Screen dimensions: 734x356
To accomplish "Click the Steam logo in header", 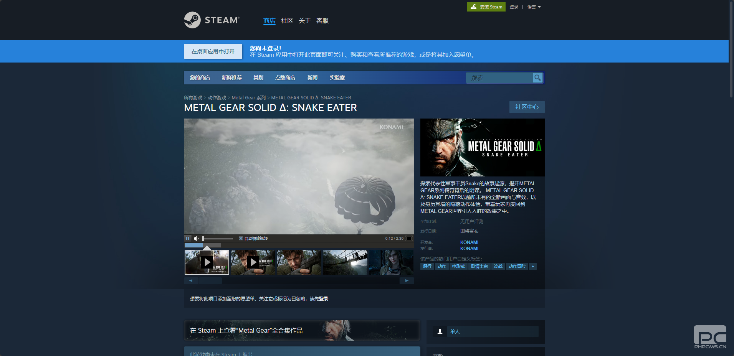I will (x=212, y=20).
